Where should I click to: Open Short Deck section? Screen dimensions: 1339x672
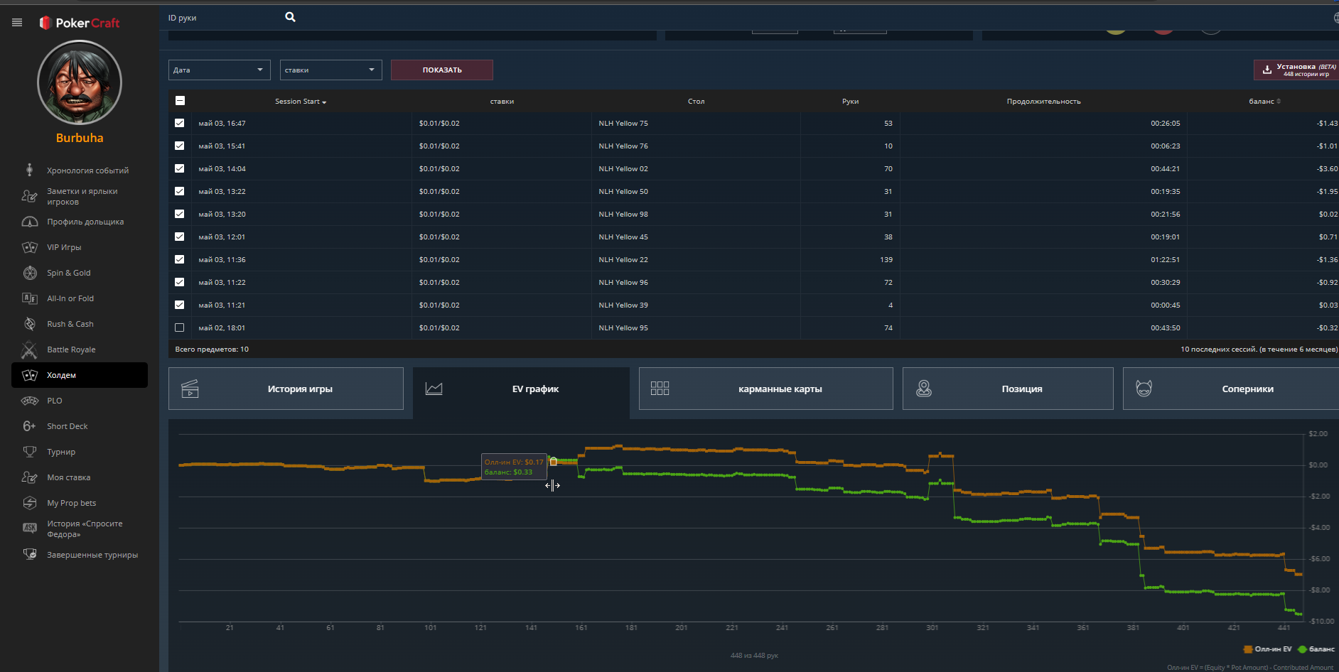click(x=80, y=426)
